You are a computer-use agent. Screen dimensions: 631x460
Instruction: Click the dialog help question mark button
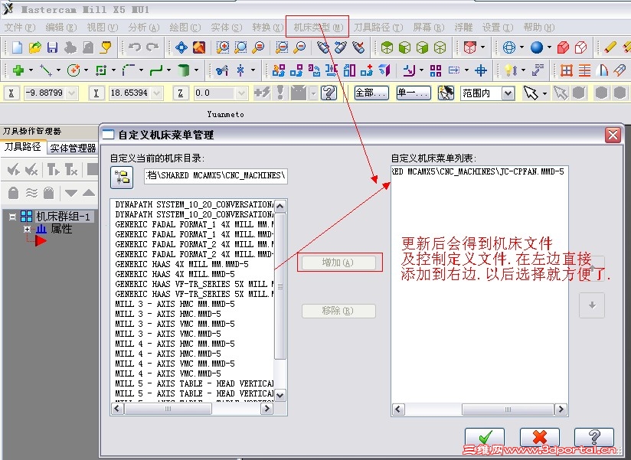pyautogui.click(x=594, y=437)
